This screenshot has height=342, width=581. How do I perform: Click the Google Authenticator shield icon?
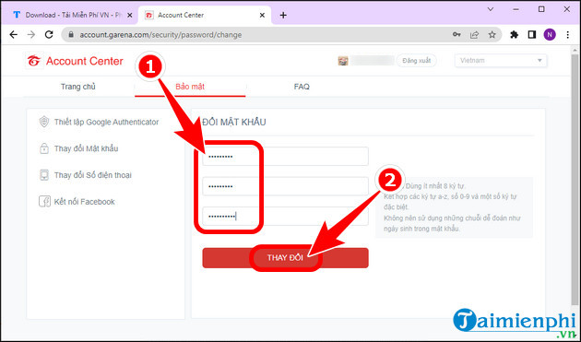pos(44,122)
